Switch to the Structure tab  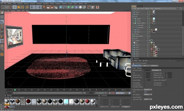(x=140, y=6)
